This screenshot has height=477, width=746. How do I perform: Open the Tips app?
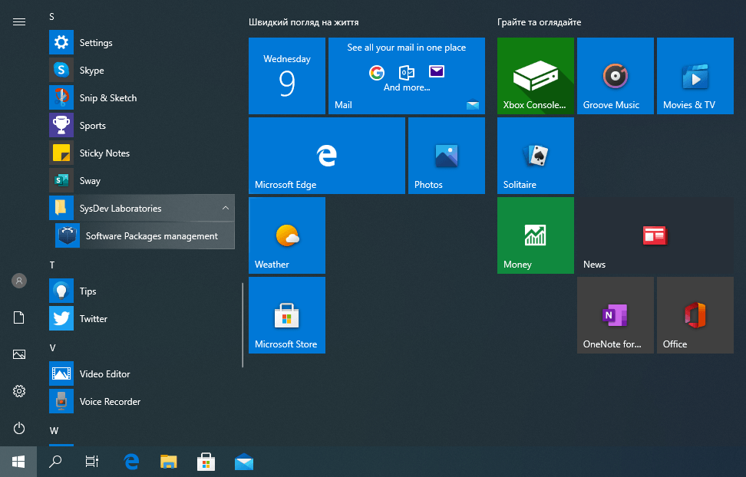pos(141,291)
